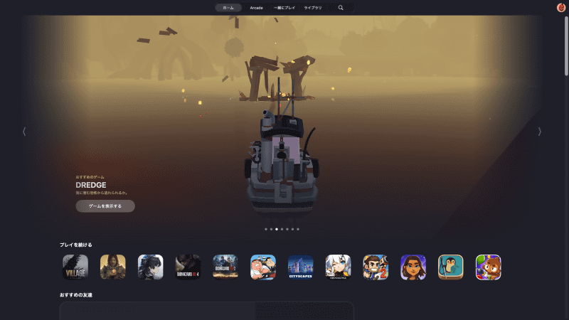
Task: Open the Jetpack Joyride 2 icon
Action: (376, 267)
